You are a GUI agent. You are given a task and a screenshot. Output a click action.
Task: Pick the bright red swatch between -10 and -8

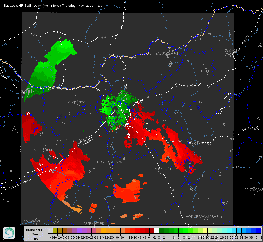tap(137, 231)
